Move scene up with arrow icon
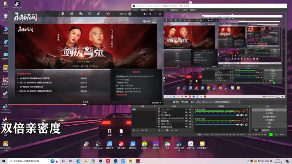292x164 pixels. point(142,130)
